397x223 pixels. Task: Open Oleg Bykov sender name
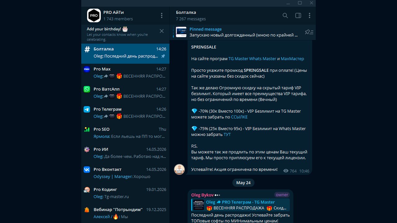pyautogui.click(x=203, y=195)
